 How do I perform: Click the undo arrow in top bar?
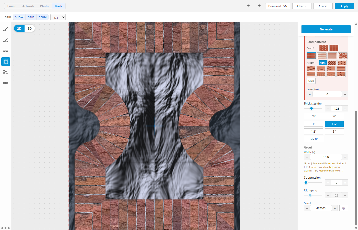tap(248, 6)
